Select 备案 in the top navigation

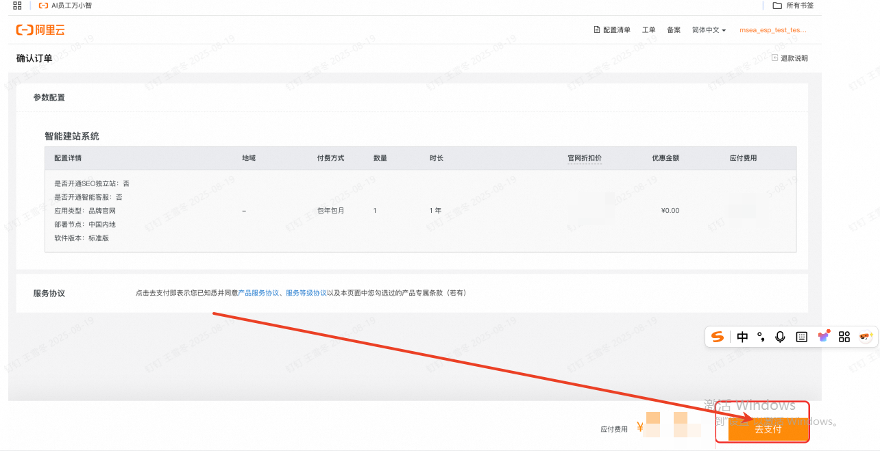(674, 30)
